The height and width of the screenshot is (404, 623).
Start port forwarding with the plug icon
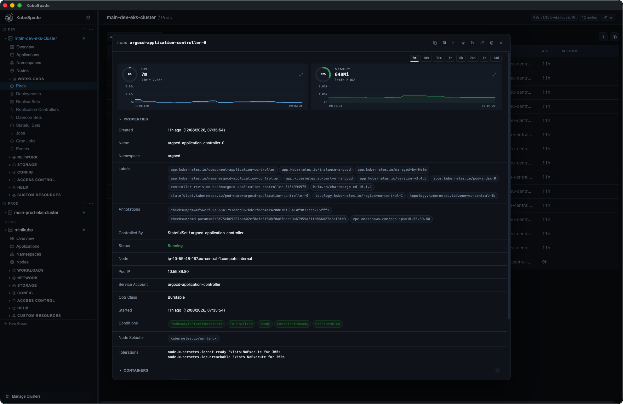463,43
